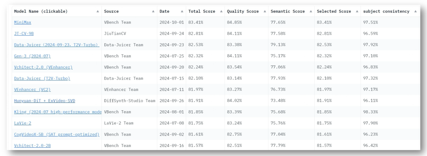Open the MiniMax model link
Screen dimensions: 427x156
click(x=23, y=22)
